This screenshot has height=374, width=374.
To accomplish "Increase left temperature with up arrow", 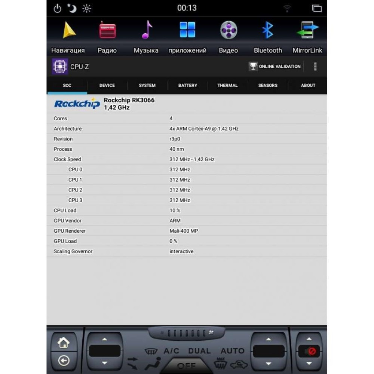I will (x=104, y=339).
